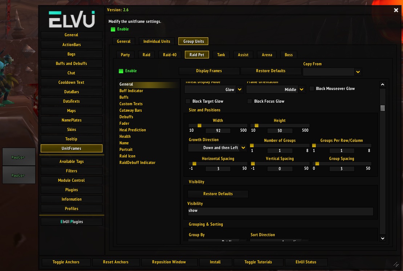The height and width of the screenshot is (271, 403).
Task: Click the Width slider handle
Action: [x=200, y=125]
